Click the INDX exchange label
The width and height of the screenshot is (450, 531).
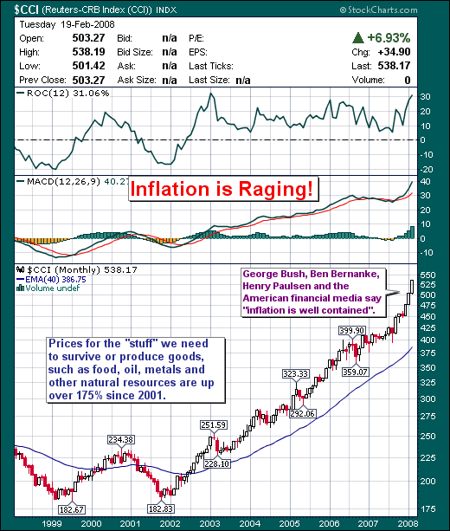(166, 10)
